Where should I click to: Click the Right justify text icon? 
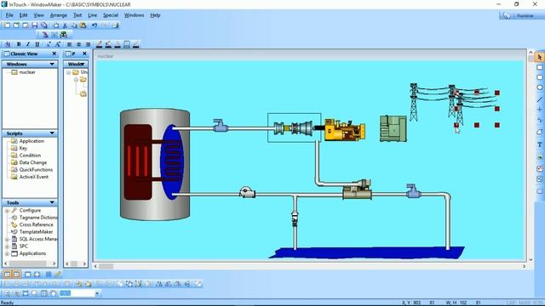tap(88, 44)
